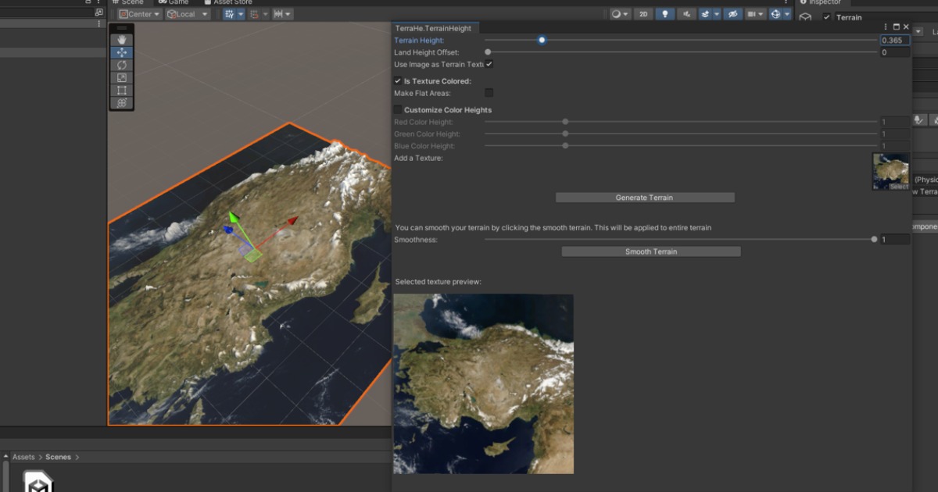938x492 pixels.
Task: Toggle scene visibility eye icon
Action: point(732,13)
